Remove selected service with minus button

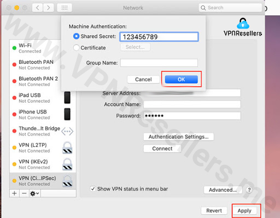click(x=24, y=193)
